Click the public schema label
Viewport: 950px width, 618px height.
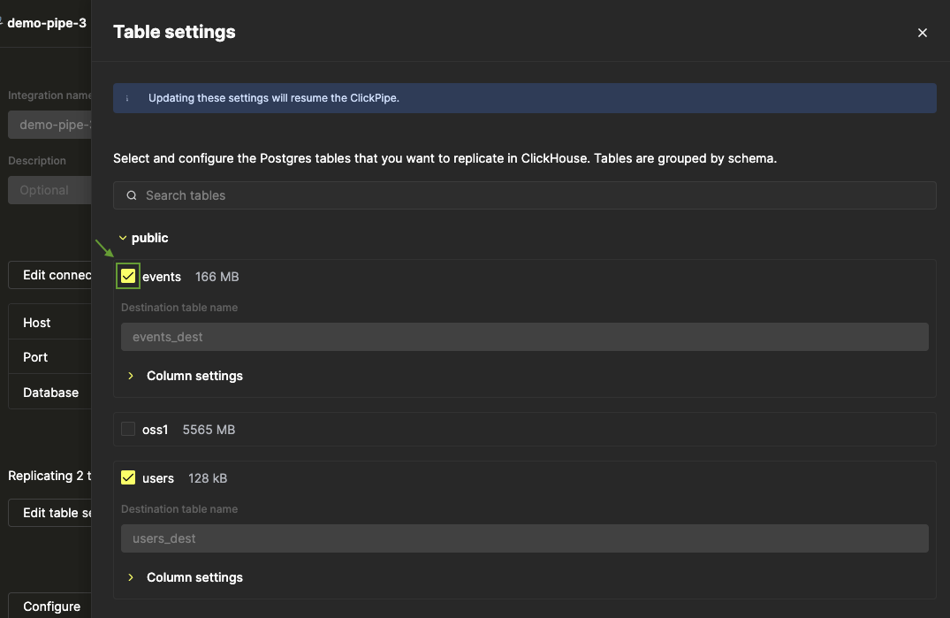click(149, 238)
